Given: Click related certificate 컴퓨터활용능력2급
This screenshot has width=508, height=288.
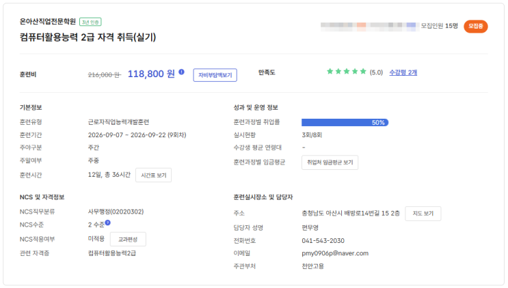Looking at the screenshot, I should coord(111,253).
